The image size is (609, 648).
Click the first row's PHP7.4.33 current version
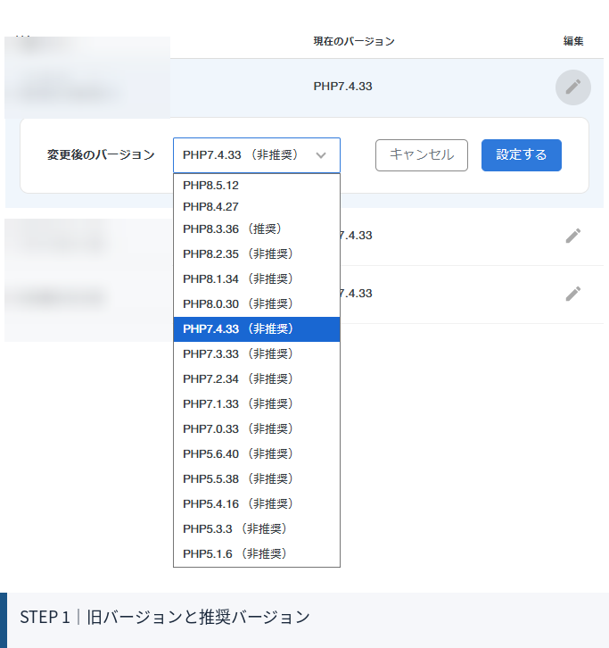[x=342, y=87]
